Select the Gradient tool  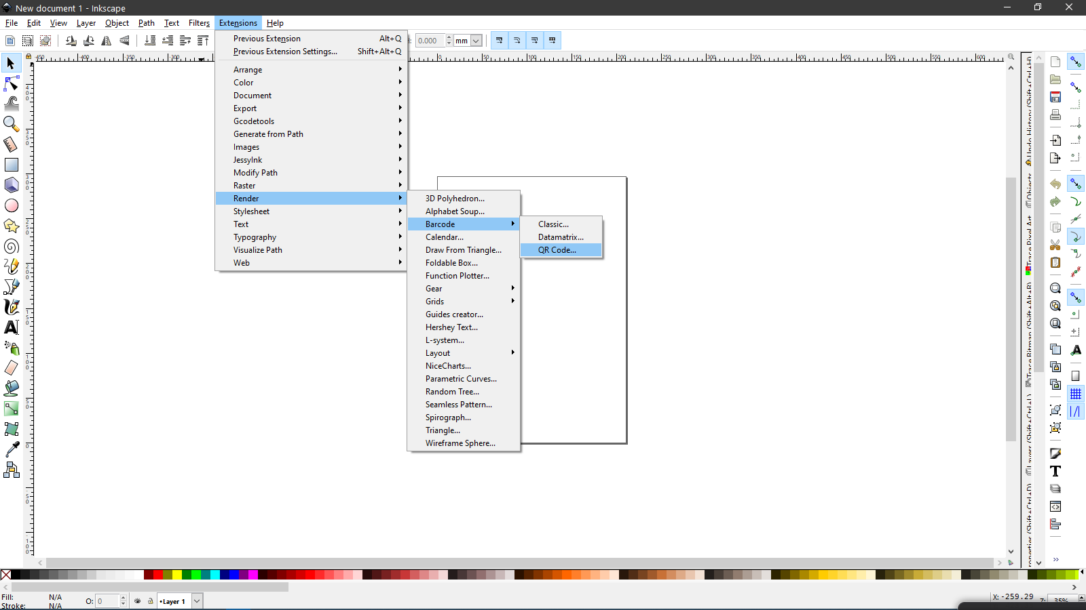tap(11, 409)
